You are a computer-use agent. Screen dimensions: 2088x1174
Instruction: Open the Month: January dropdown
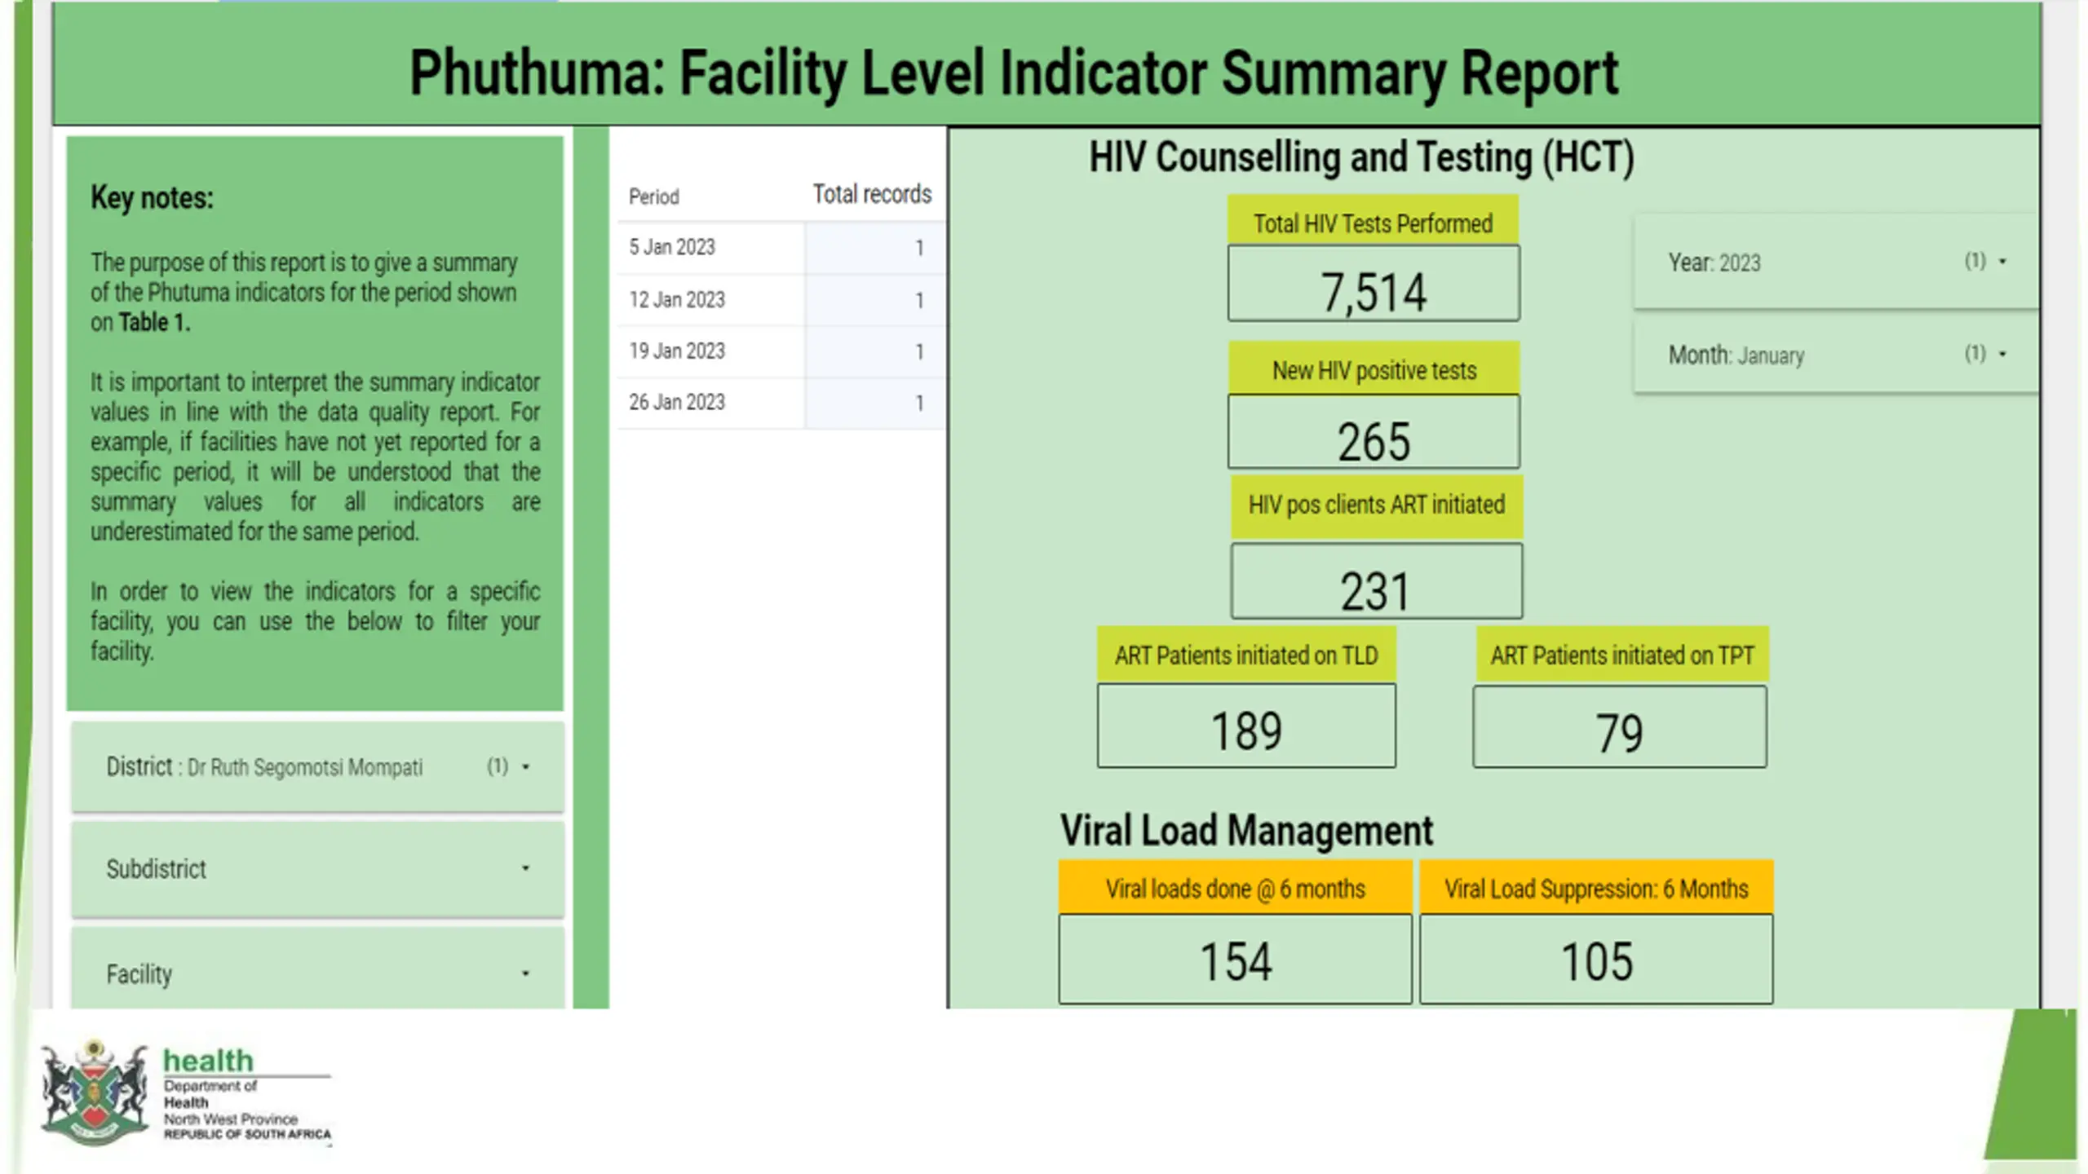click(1835, 355)
